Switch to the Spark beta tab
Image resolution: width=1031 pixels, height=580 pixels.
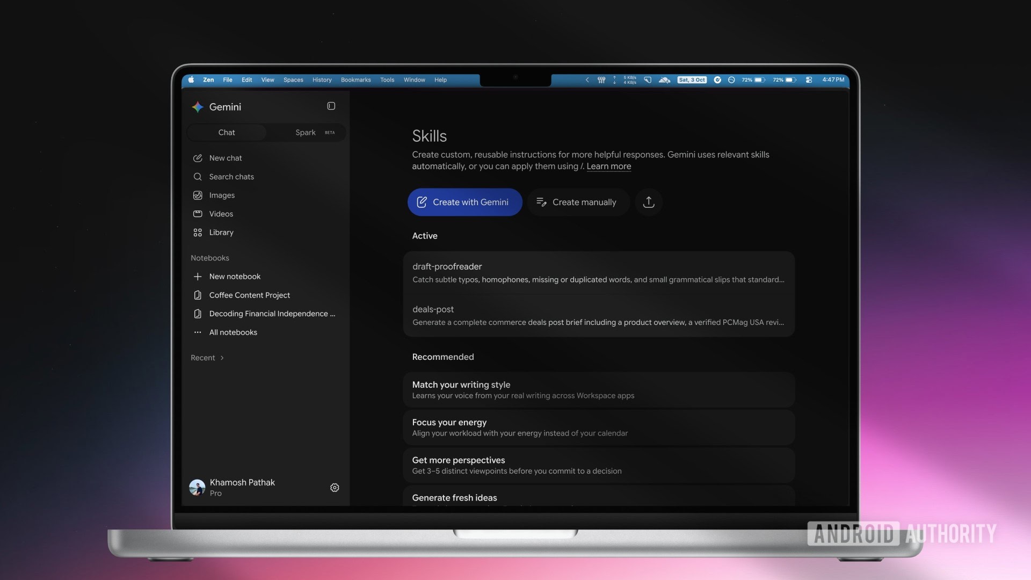[x=307, y=133]
